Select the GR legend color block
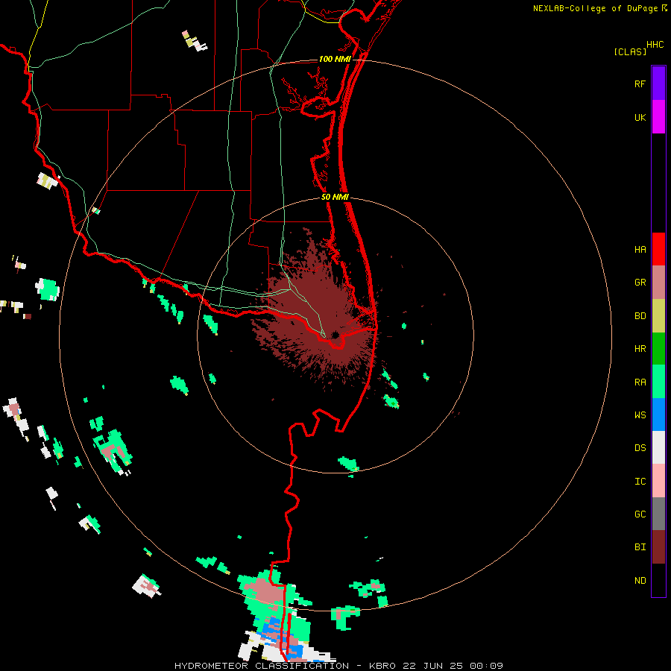 658,283
